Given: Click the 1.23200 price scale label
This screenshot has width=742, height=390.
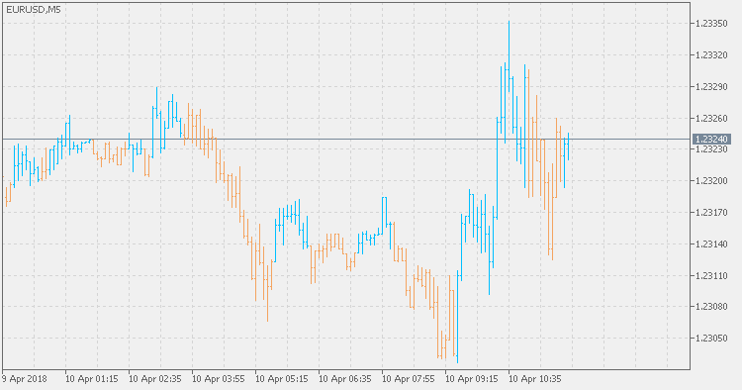Looking at the screenshot, I should pos(711,181).
